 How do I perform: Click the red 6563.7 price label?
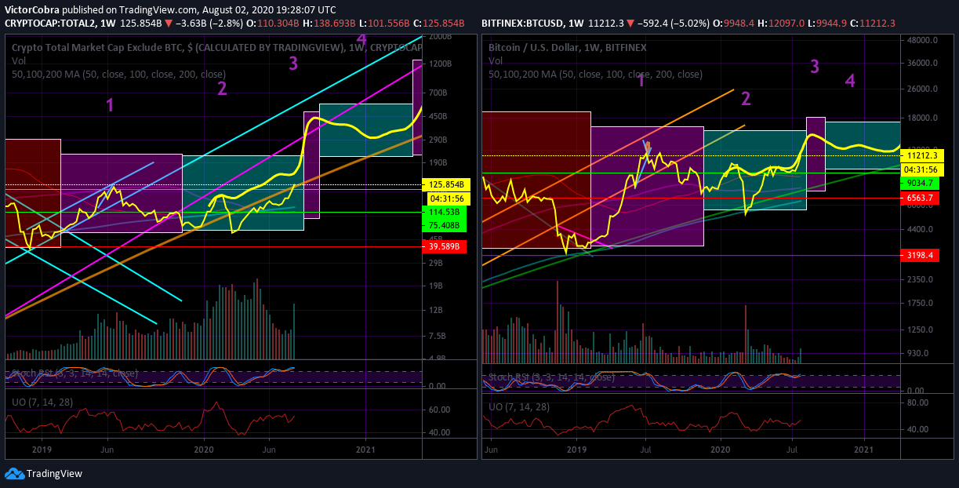click(x=921, y=198)
